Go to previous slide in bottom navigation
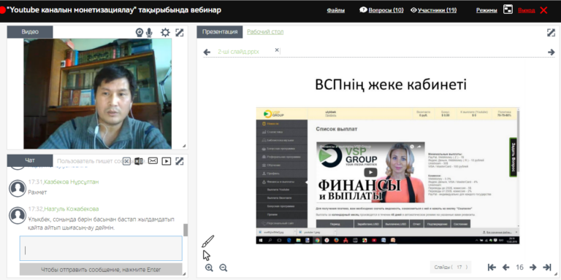The width and height of the screenshot is (561, 280). (505, 267)
